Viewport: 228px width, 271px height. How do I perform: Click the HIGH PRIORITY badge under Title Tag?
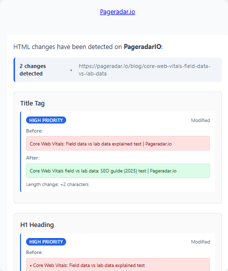(46, 120)
